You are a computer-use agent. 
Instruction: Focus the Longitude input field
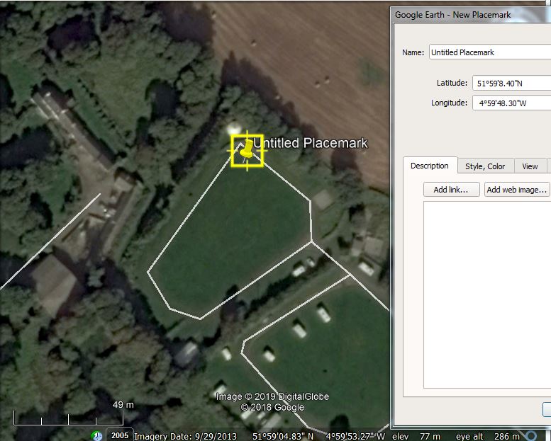tap(511, 103)
